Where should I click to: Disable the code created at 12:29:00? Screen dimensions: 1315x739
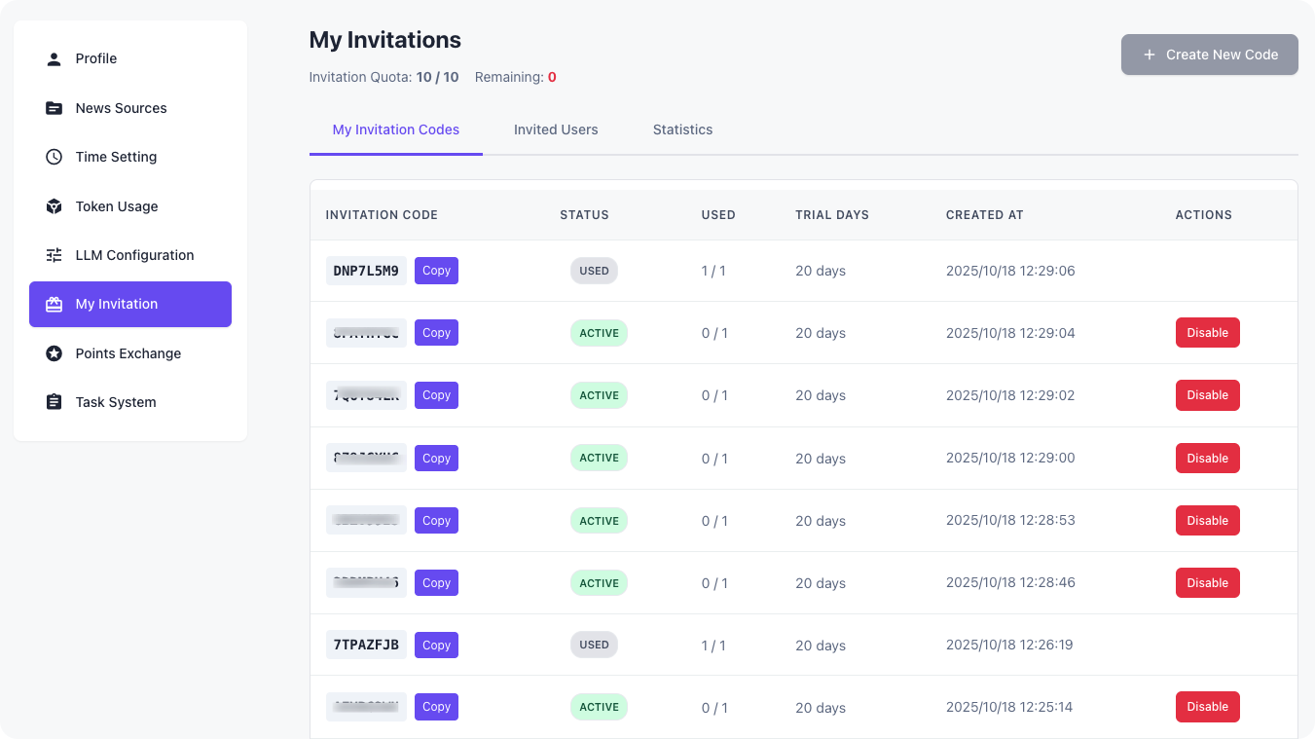(x=1207, y=458)
